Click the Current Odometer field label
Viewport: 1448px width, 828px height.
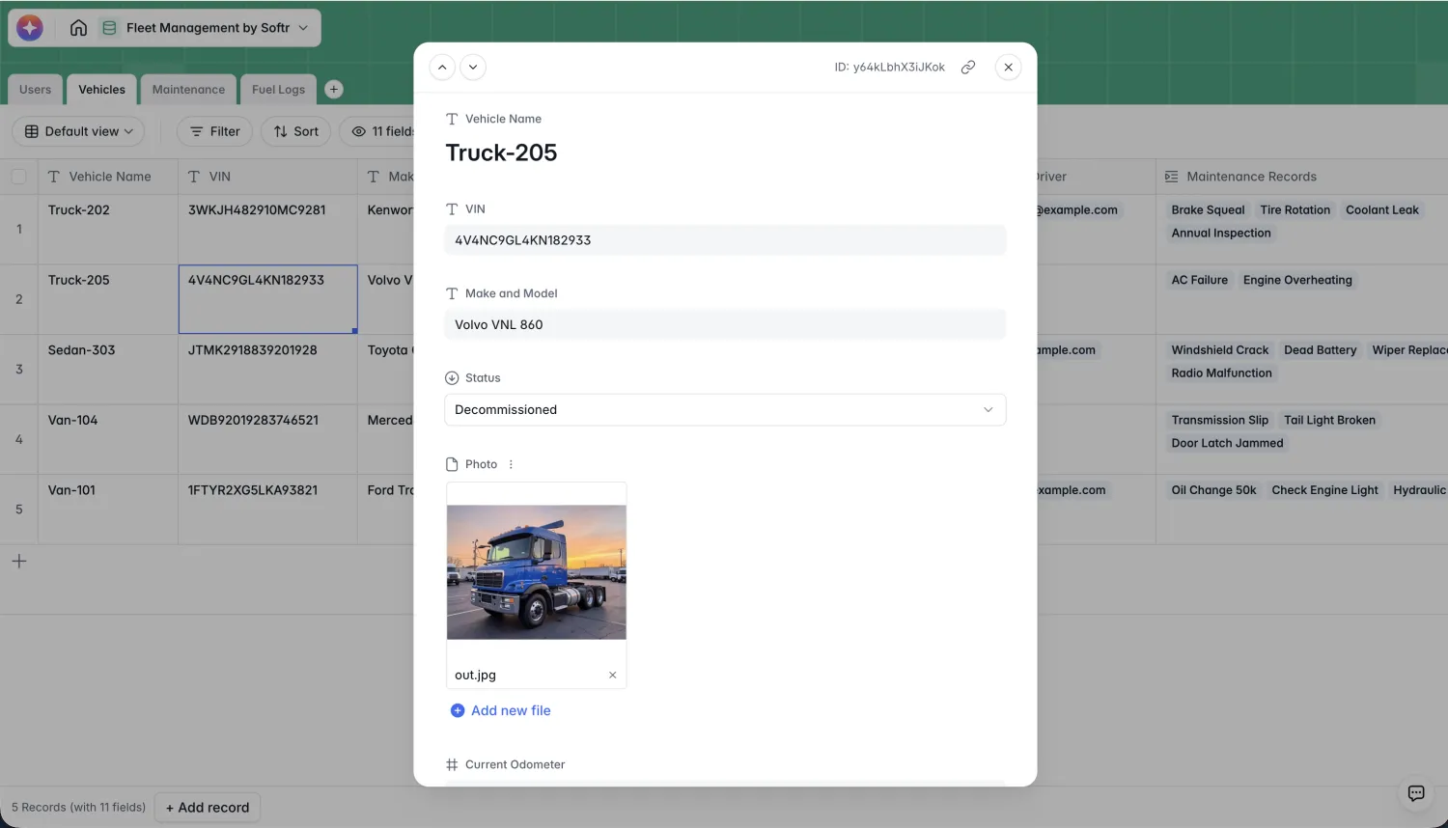515,765
